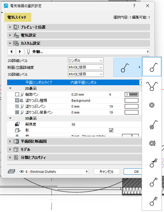Expand the 電気設定 panel
The image size is (164, 212).
click(10, 35)
